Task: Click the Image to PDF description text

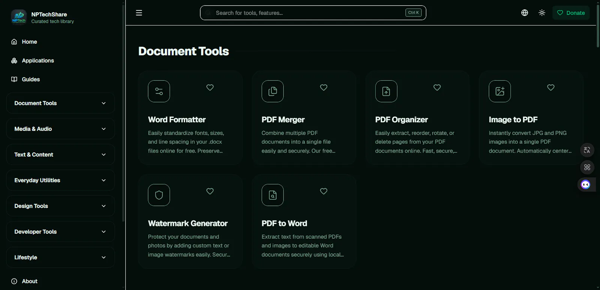Action: [x=530, y=142]
